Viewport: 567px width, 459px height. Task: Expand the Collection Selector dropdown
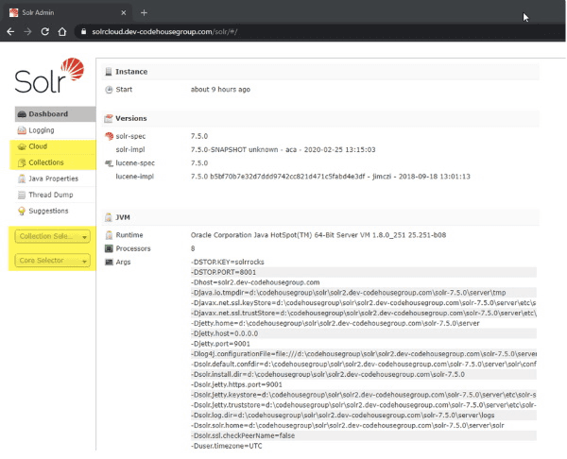point(52,236)
